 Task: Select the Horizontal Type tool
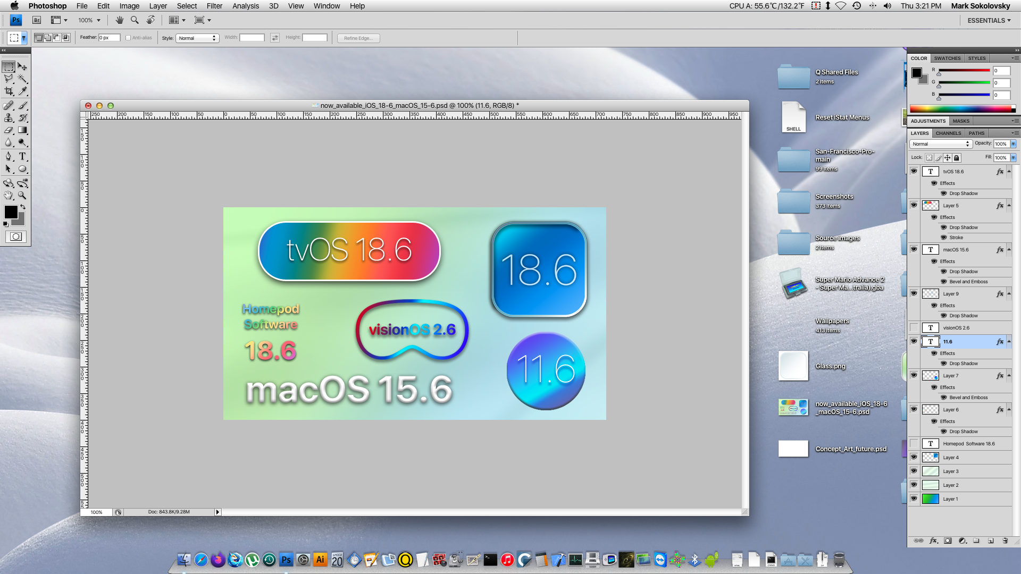click(x=22, y=156)
